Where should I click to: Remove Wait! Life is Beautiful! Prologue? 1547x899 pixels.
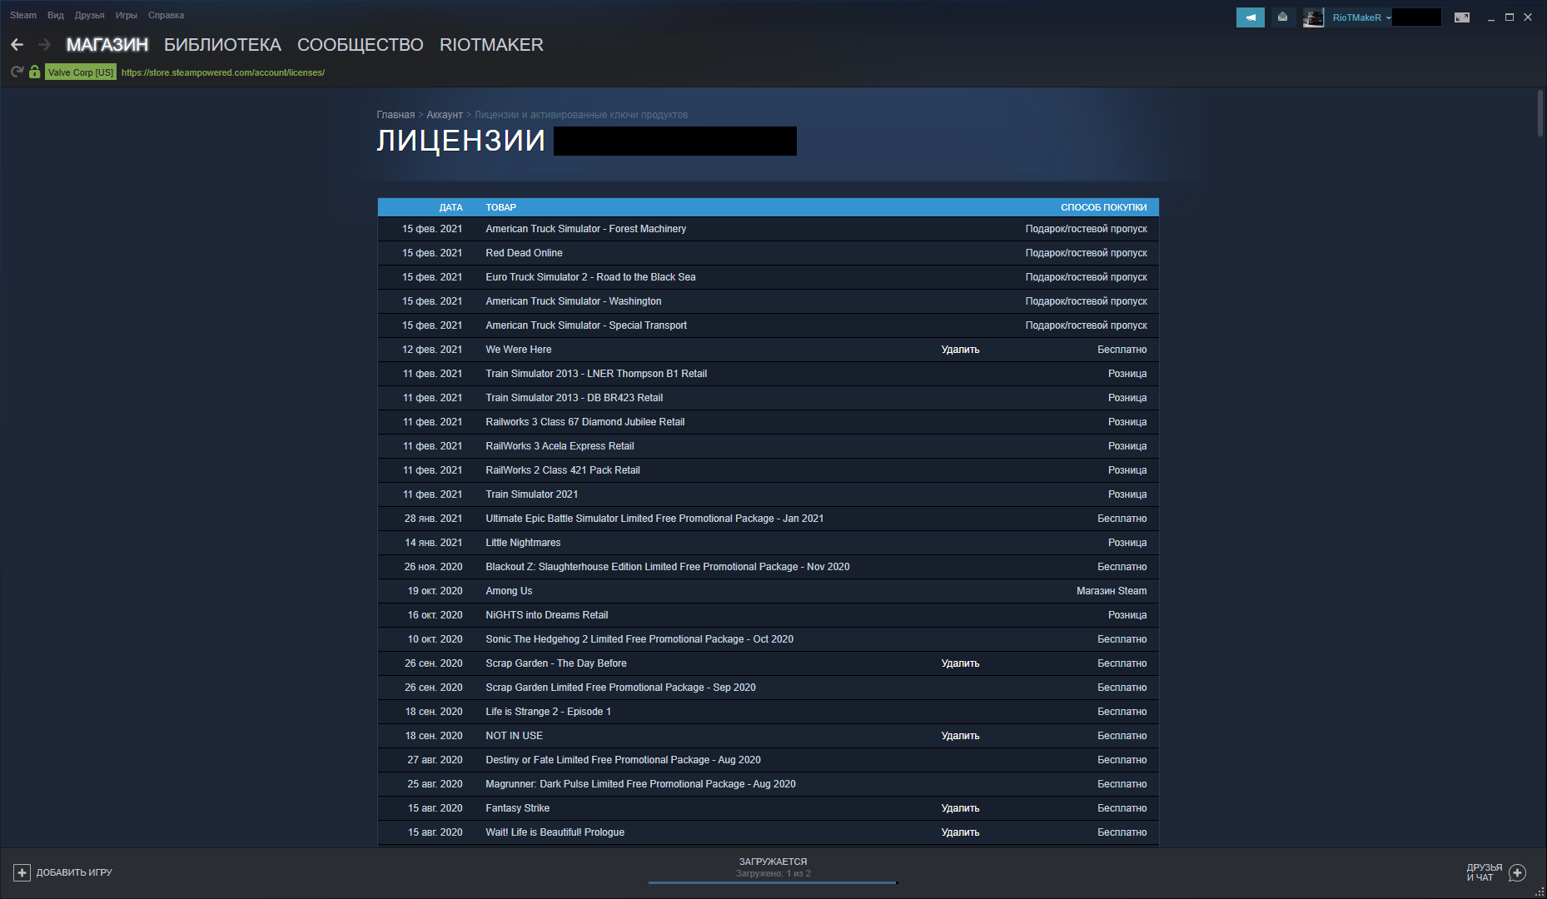coord(960,832)
